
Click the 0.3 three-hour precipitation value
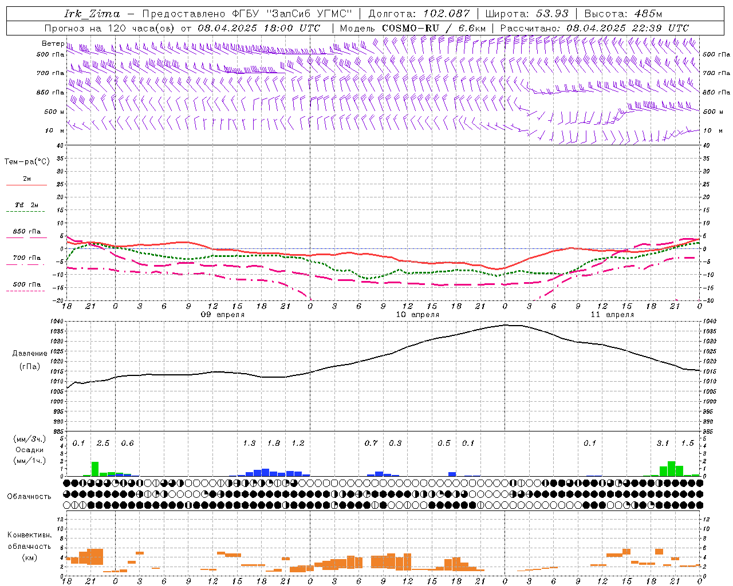coord(395,444)
